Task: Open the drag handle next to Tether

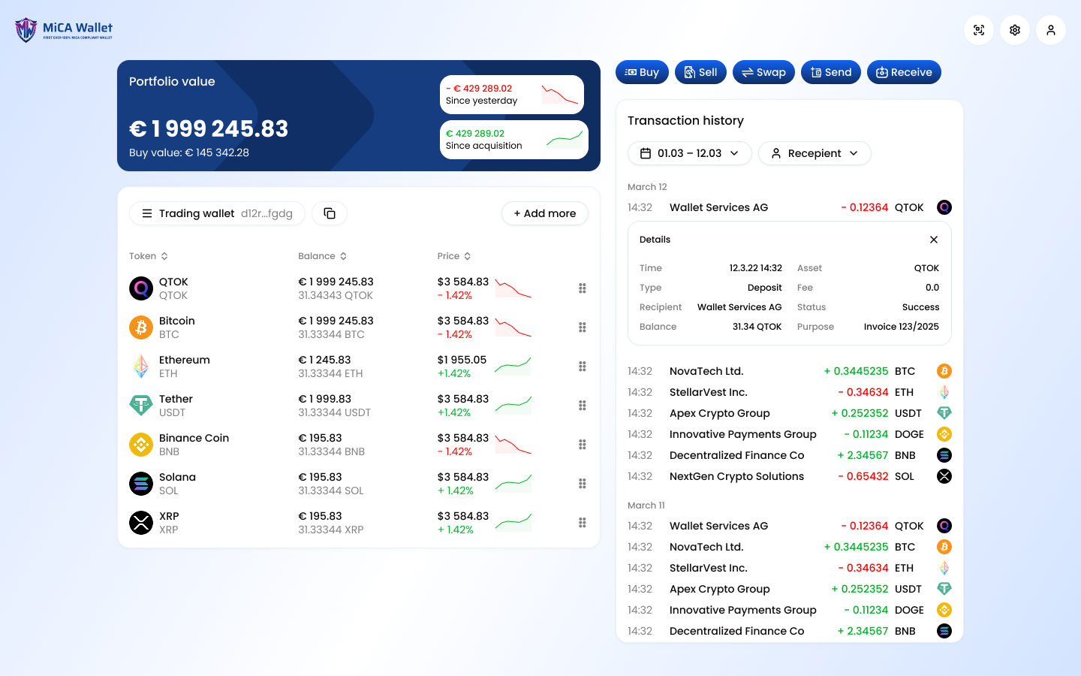Action: pyautogui.click(x=582, y=406)
